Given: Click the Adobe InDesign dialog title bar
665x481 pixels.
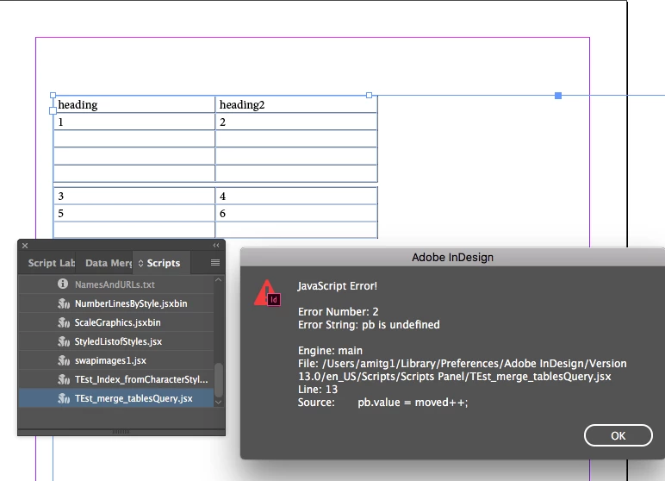Looking at the screenshot, I should pos(452,257).
